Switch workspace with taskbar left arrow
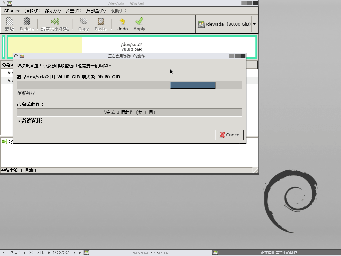The width and height of the screenshot is (341, 256). pyautogui.click(x=74, y=253)
